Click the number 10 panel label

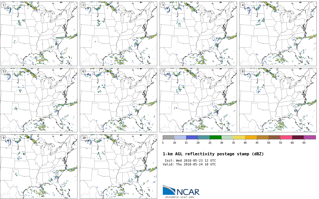(84, 138)
